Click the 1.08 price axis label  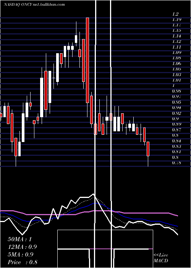tap(176, 58)
